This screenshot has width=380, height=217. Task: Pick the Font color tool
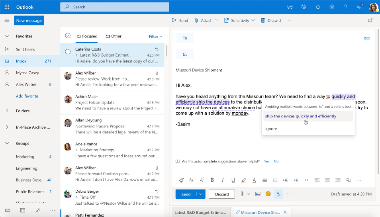point(254,180)
